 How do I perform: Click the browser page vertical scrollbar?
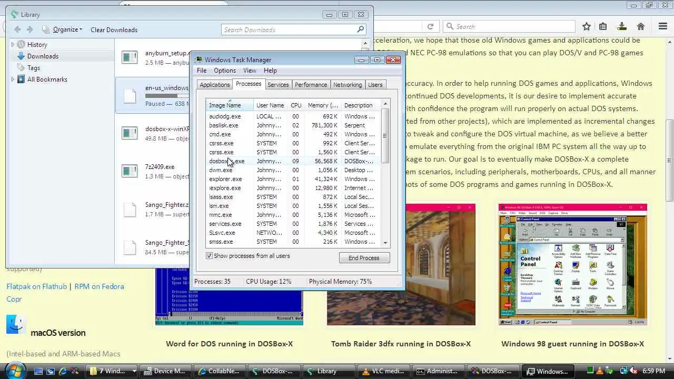coord(670,161)
